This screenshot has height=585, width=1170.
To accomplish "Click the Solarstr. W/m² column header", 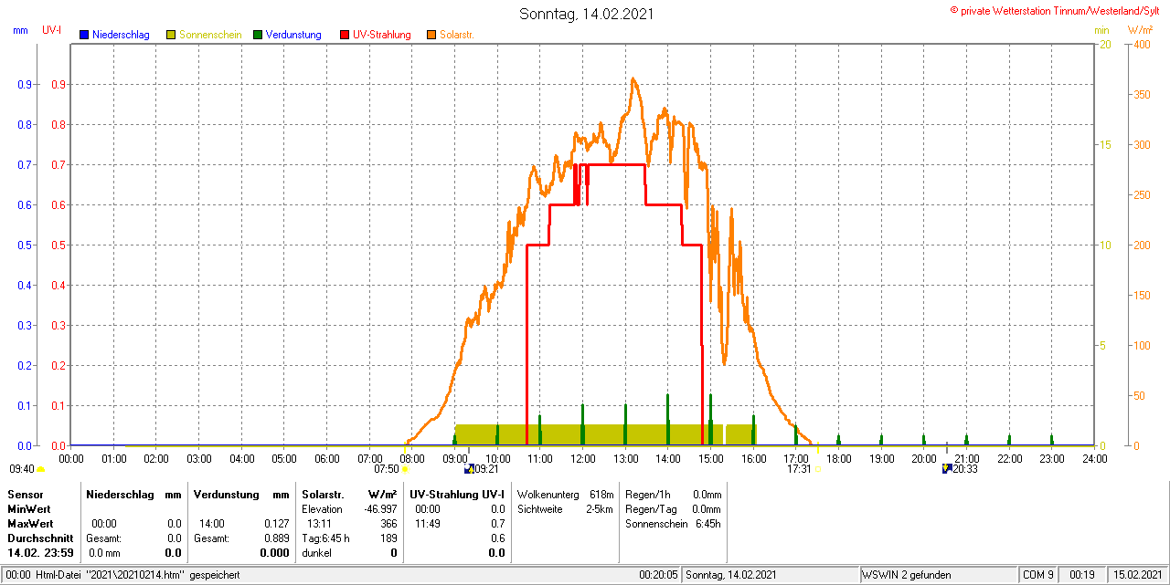I will 349,494.
